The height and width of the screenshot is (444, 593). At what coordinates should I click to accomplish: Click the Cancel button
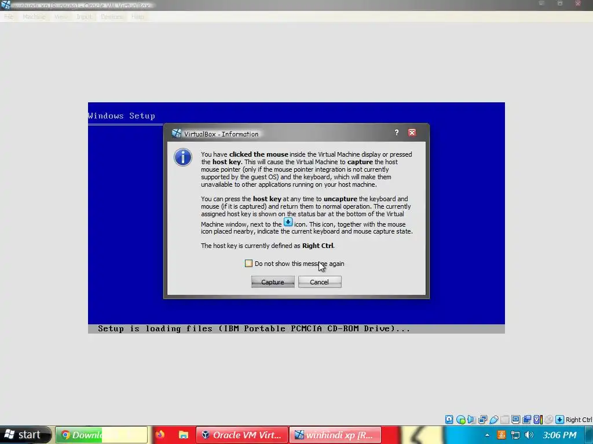coord(320,282)
